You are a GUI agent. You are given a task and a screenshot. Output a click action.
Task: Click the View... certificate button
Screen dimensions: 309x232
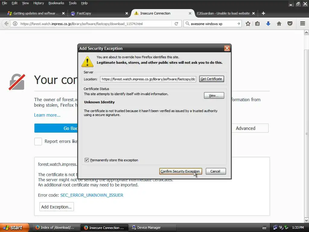(x=214, y=95)
